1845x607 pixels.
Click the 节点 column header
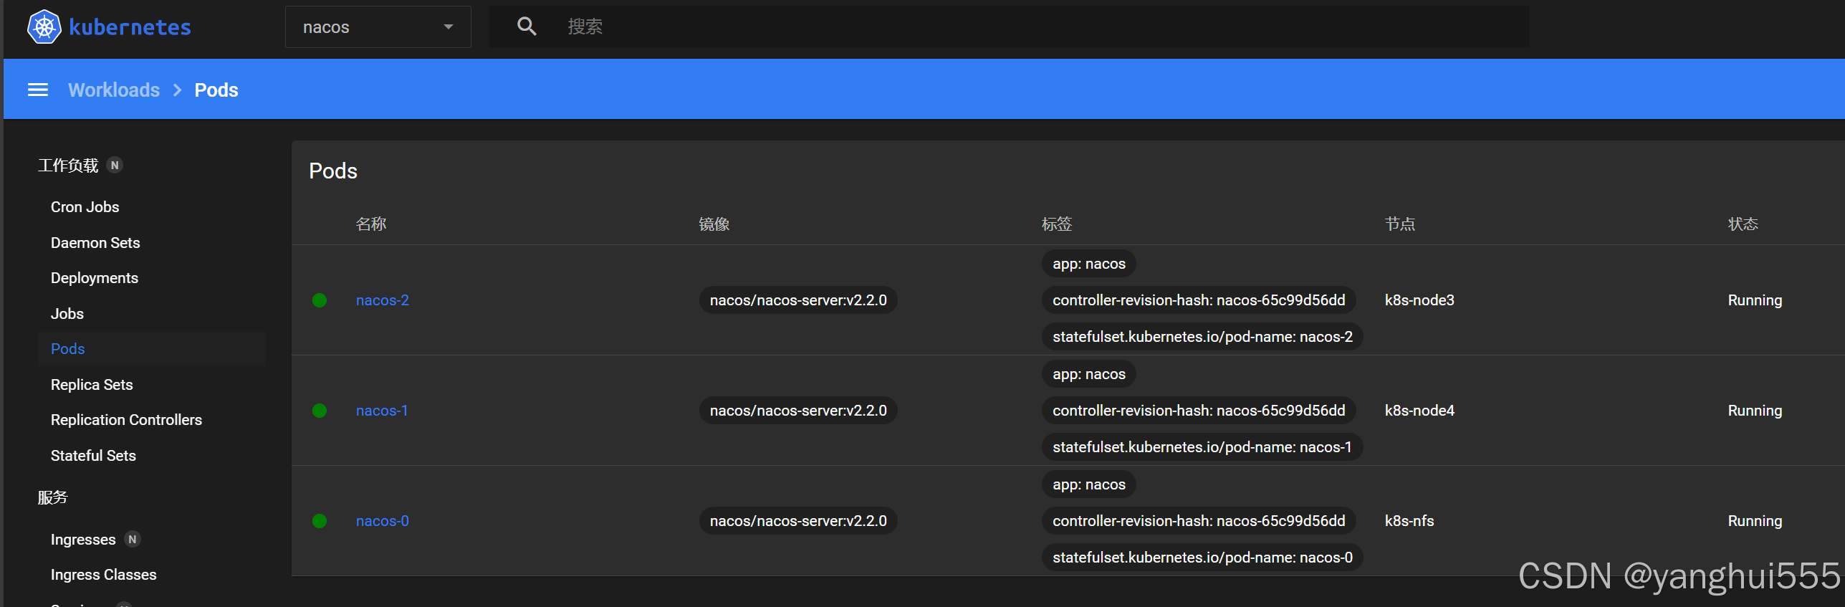[1400, 224]
